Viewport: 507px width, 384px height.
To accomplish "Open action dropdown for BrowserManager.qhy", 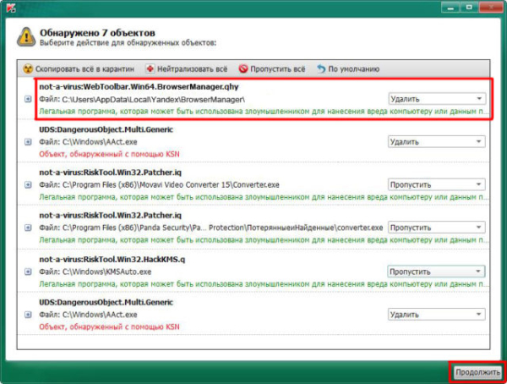I will pos(437,99).
